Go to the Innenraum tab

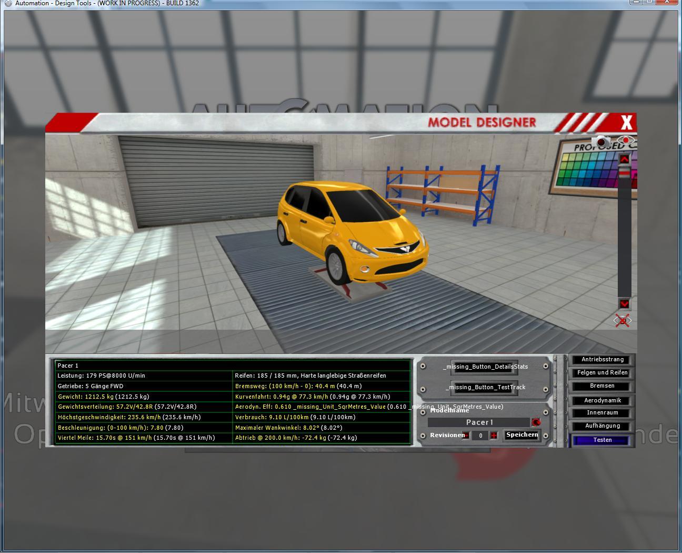pyautogui.click(x=602, y=413)
